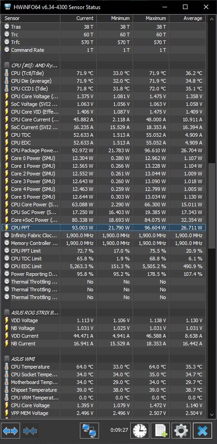This screenshot has width=217, height=444.
Task: Click the lightning icon beside VDD Voltage
Action: coord(7,320)
